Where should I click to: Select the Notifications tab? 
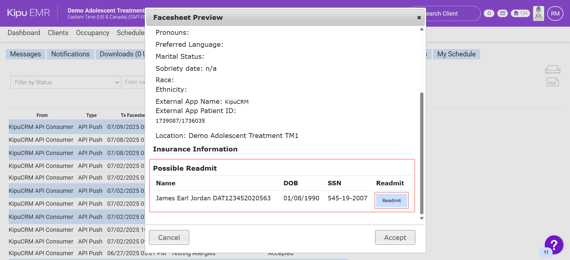click(x=70, y=54)
